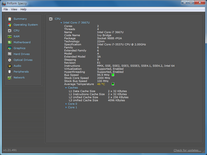Open the File menu

6,9
